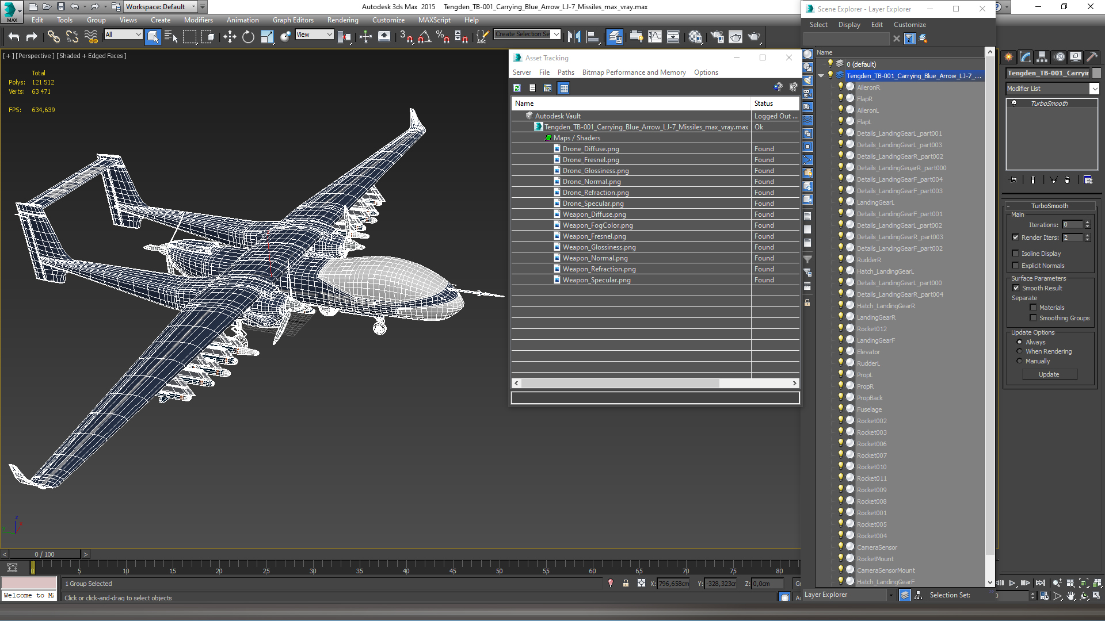Activate the Select Object tool
Screen dimensions: 1105x621
(x=153, y=37)
